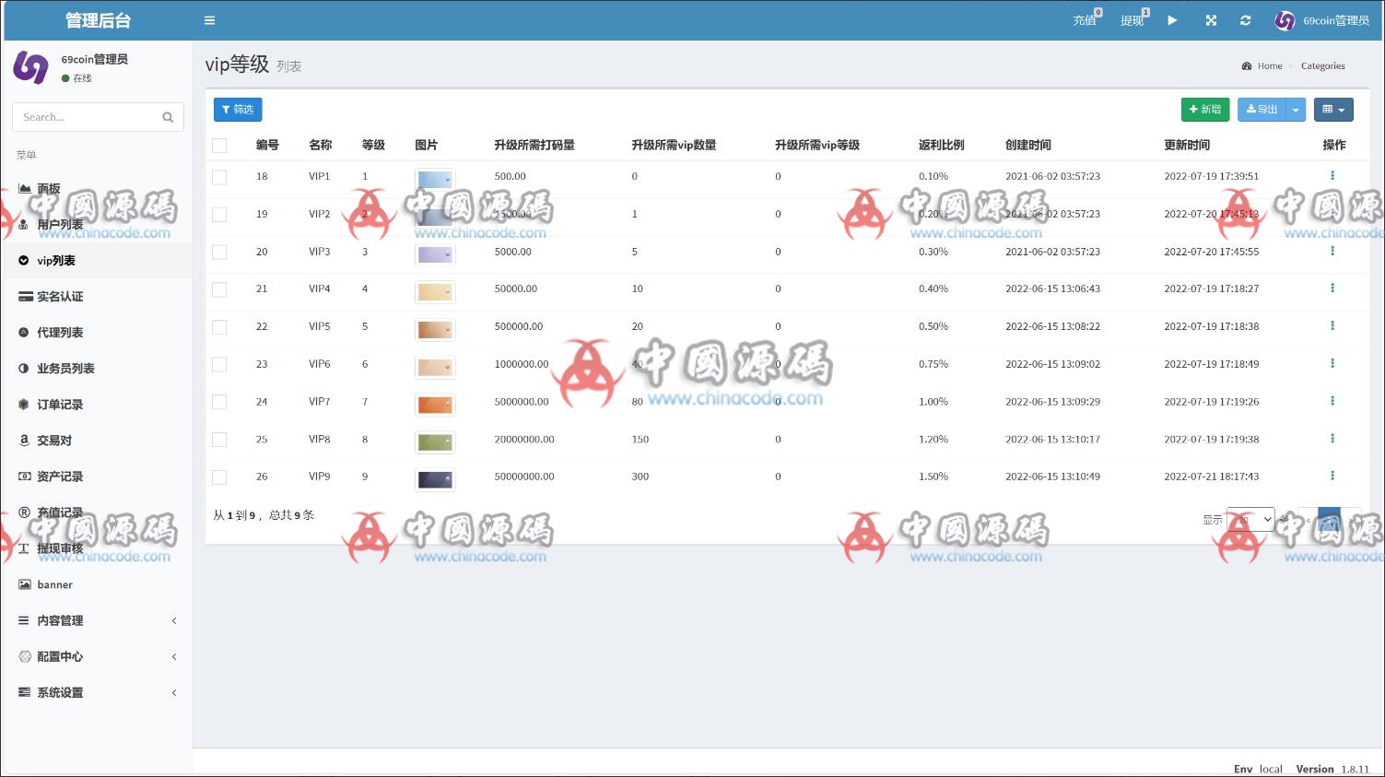Open row actions for VIP2

click(x=1332, y=213)
